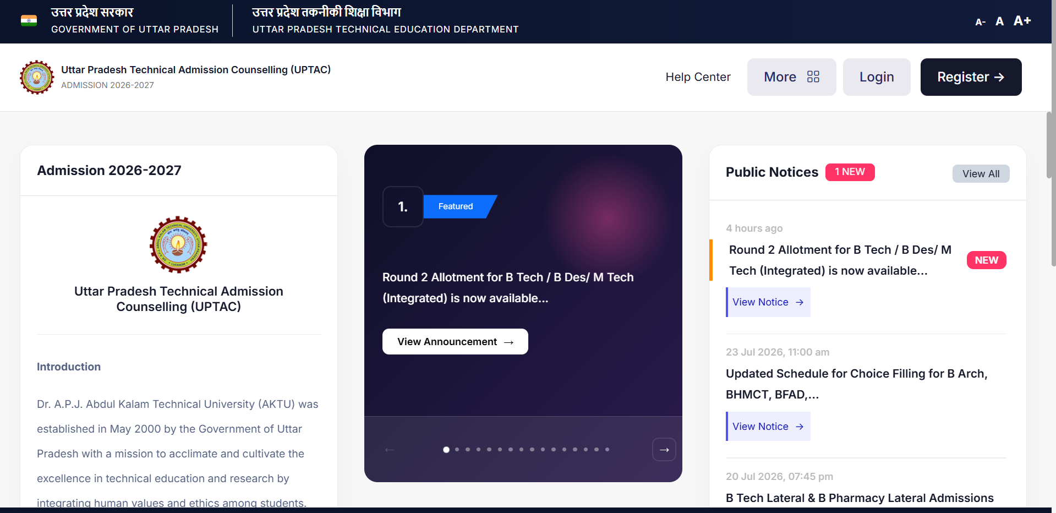Open Updated Schedule for Choice Filling title
Screen dimensions: 1056x513
(x=856, y=384)
